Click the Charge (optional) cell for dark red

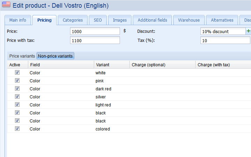162,89
